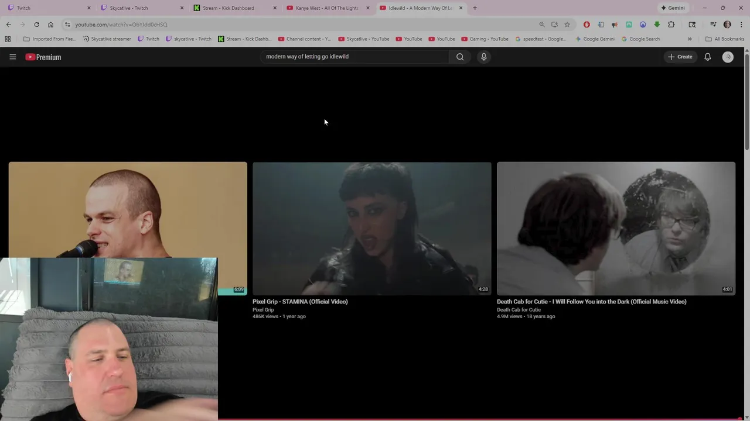Click the browser address bar URL
The image size is (750, 421).
click(121, 25)
